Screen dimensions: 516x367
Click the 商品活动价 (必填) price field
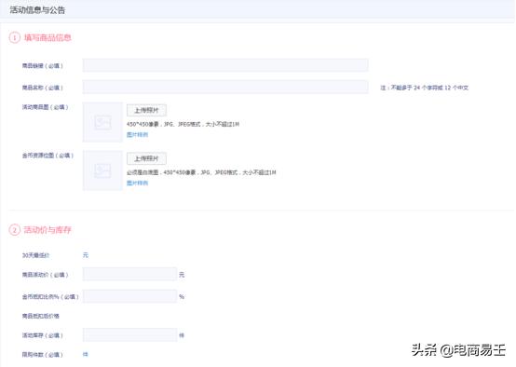[129, 274]
